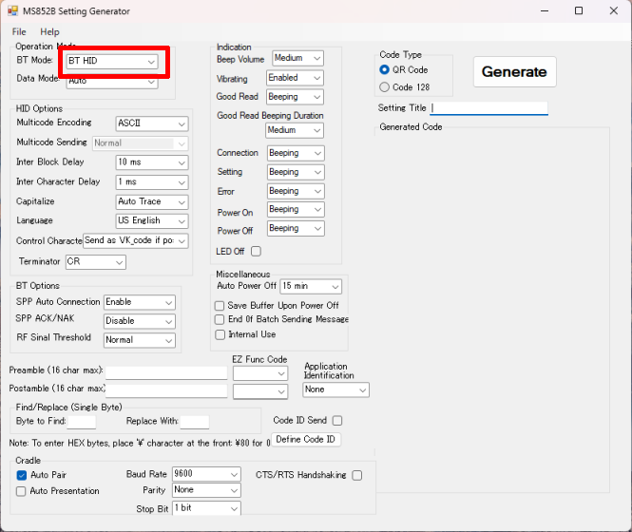
Task: Uncheck the Auto Pair checkbox
Action: tap(22, 474)
